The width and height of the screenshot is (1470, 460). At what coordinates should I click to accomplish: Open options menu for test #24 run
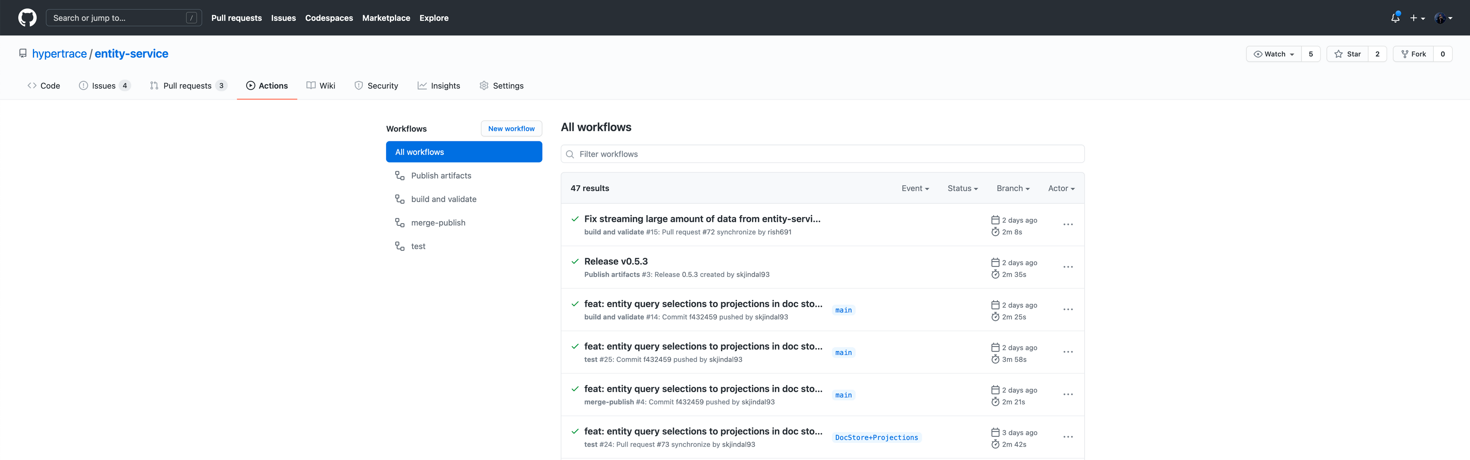pos(1068,437)
